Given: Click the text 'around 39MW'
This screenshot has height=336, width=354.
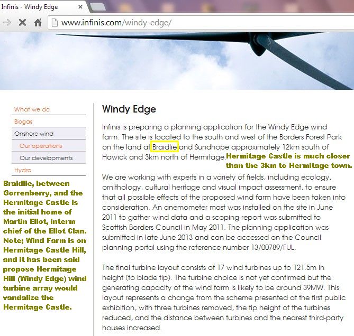Looking at the screenshot, I should click(300, 287).
